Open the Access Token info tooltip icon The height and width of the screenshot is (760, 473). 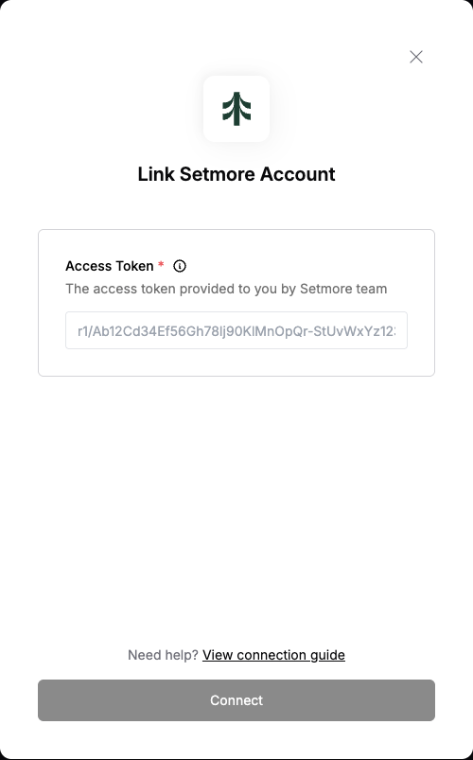pyautogui.click(x=180, y=266)
